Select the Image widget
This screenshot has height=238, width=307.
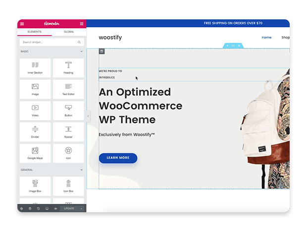pos(35,89)
